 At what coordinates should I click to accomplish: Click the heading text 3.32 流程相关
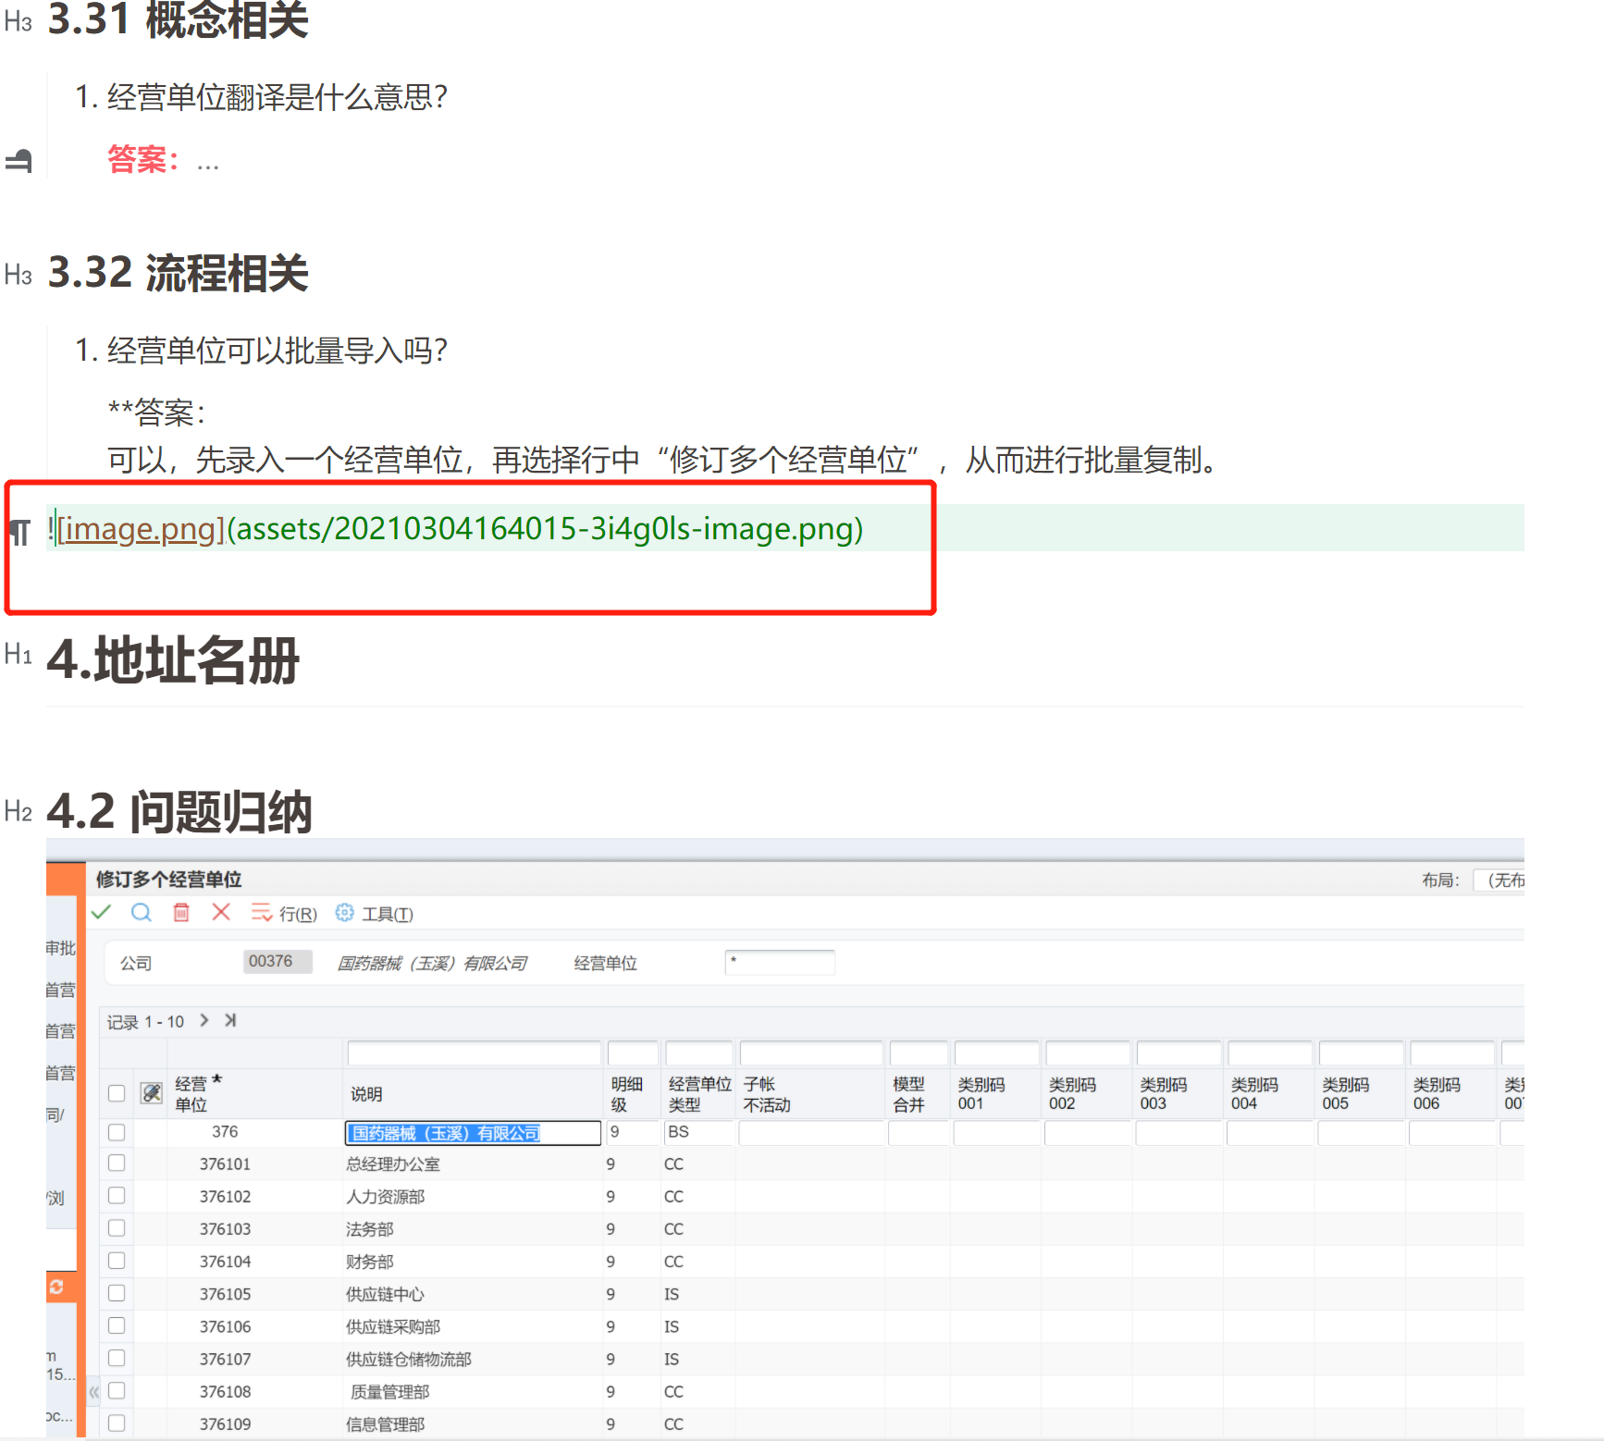(x=178, y=274)
